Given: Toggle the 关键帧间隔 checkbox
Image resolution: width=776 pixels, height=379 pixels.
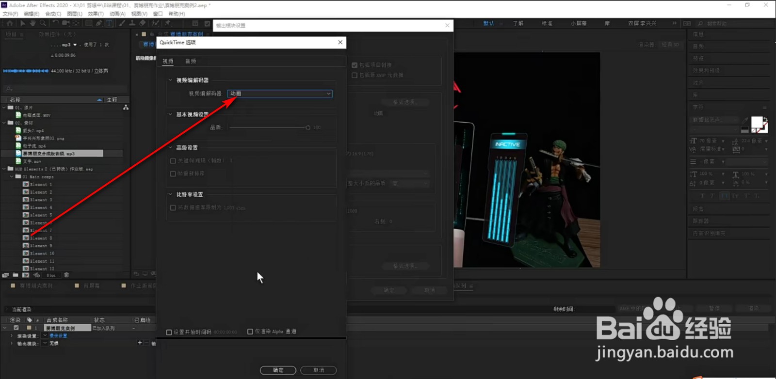Looking at the screenshot, I should coord(173,161).
